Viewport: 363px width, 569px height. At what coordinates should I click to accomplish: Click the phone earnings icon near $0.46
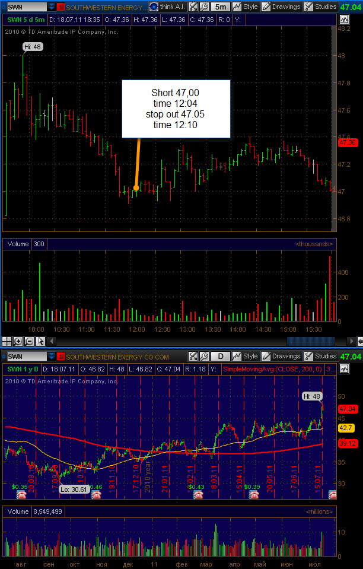point(95,494)
